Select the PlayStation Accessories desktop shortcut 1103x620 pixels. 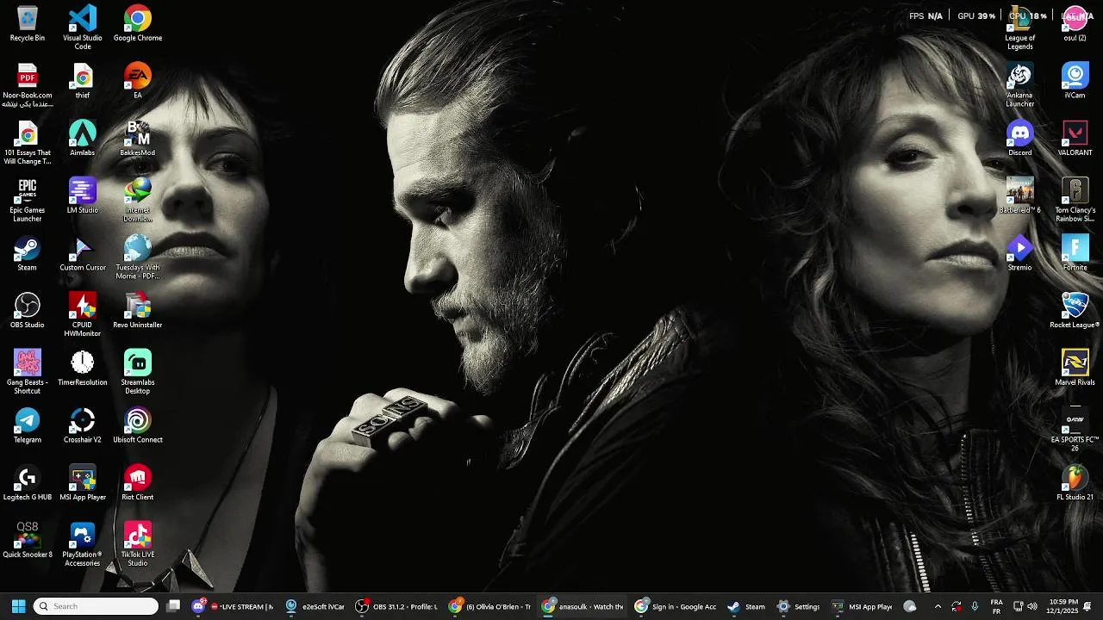pyautogui.click(x=83, y=544)
